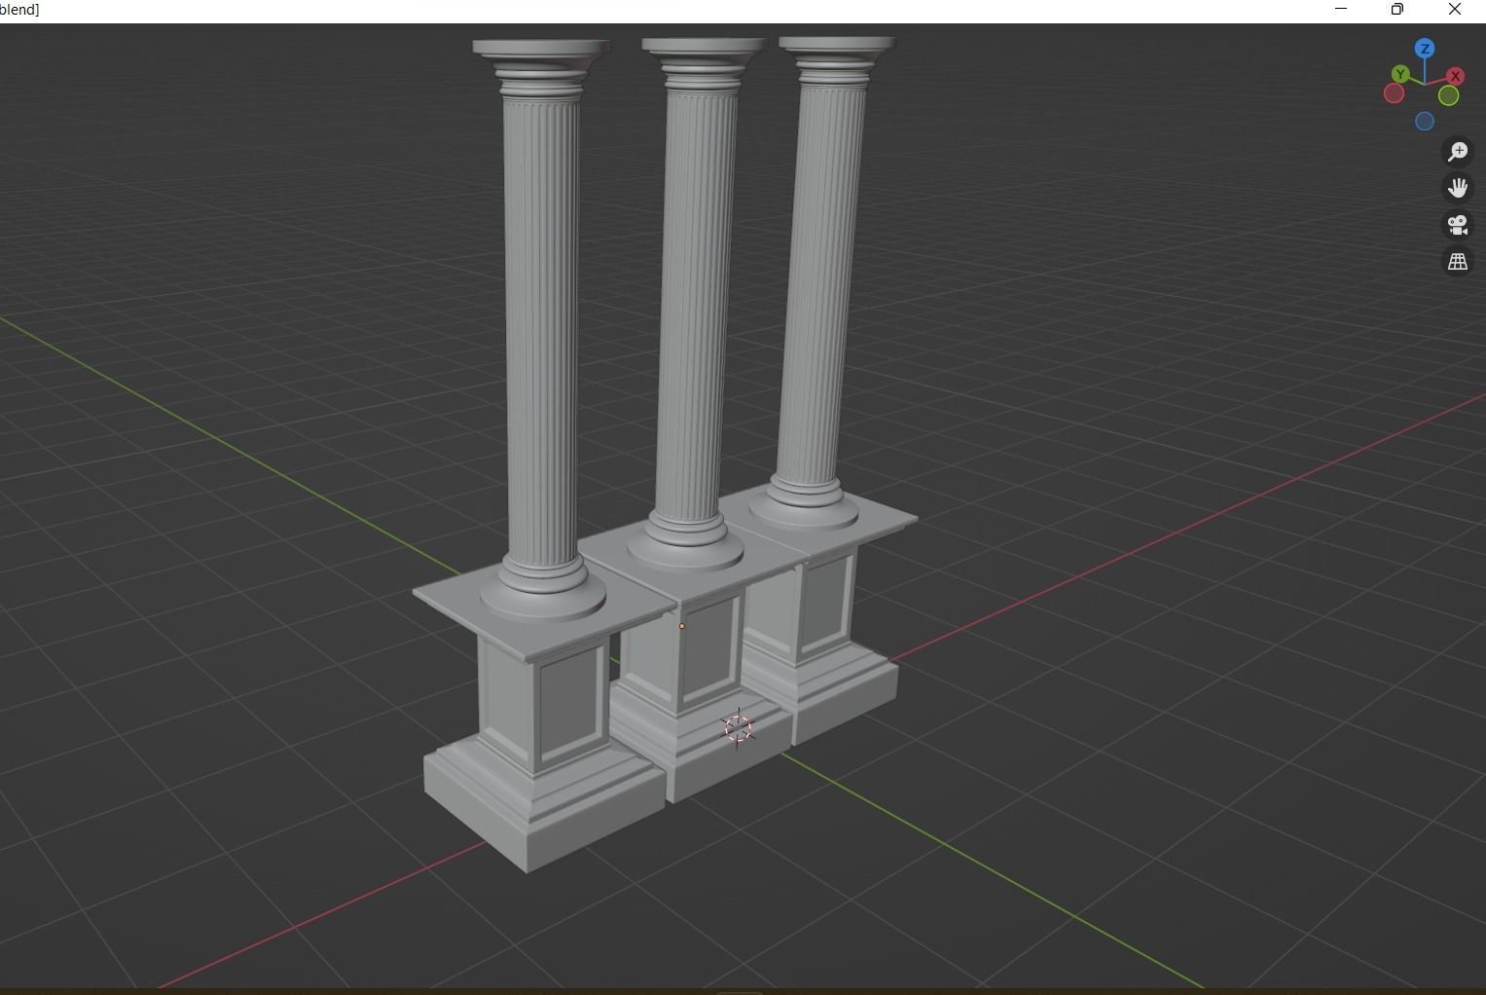Click the blue Z axis gizmo ball
1486x995 pixels.
pos(1425,49)
